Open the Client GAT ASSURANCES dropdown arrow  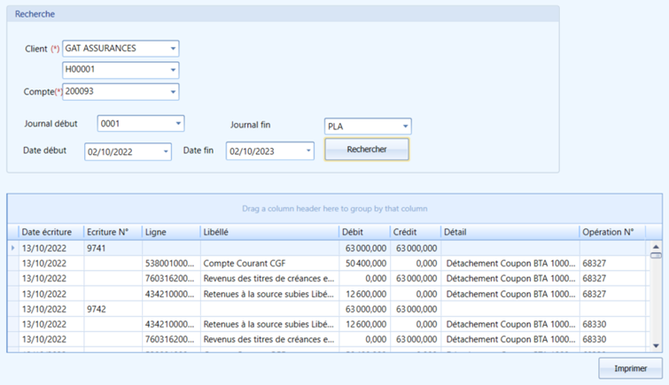(x=173, y=49)
